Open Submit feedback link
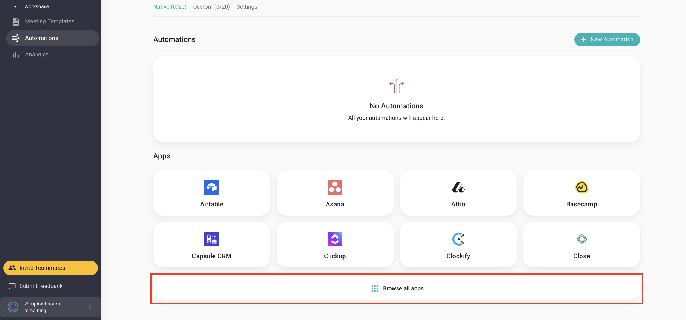The height and width of the screenshot is (320, 686). point(41,286)
